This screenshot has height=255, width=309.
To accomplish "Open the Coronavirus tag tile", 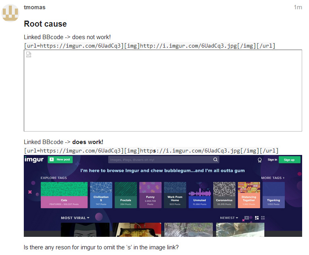I will tap(224, 195).
